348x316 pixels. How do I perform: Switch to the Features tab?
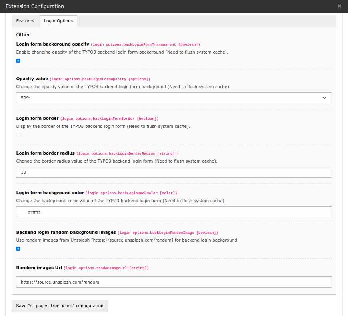[25, 21]
